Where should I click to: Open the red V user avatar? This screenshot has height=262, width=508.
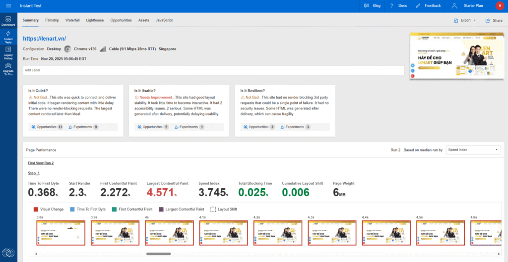[499, 6]
